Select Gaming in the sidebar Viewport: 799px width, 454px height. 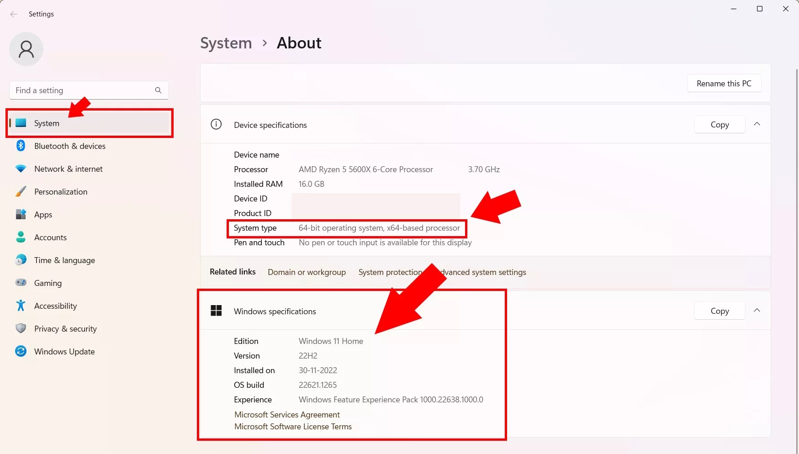(90, 283)
